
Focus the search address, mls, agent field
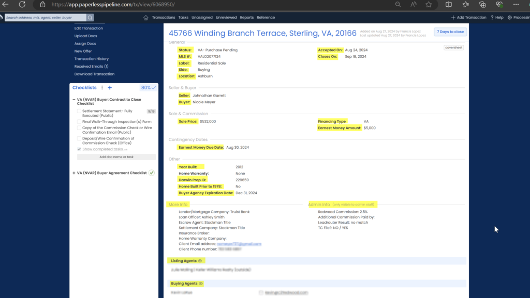pos(46,18)
